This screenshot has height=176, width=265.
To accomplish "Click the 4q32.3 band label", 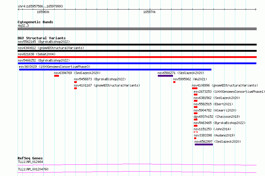I will coord(23,26).
